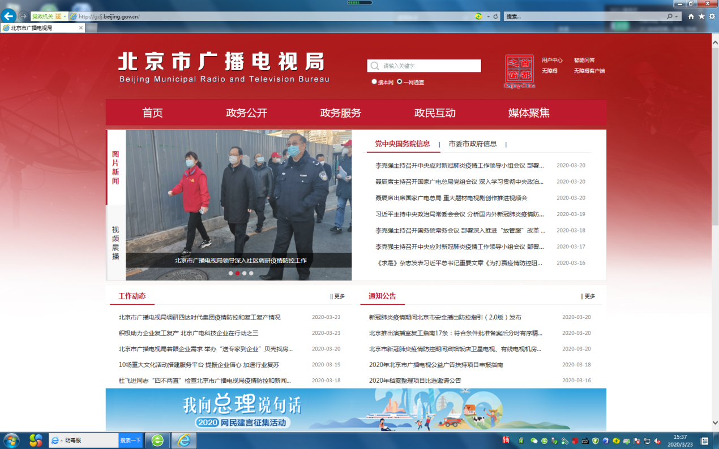
Task: Go back using the browser back arrow
Action: (9, 16)
